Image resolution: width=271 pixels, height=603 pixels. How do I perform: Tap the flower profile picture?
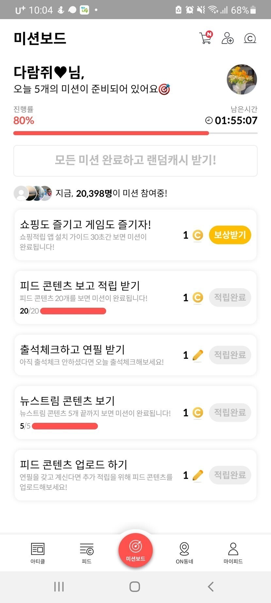pos(242,79)
